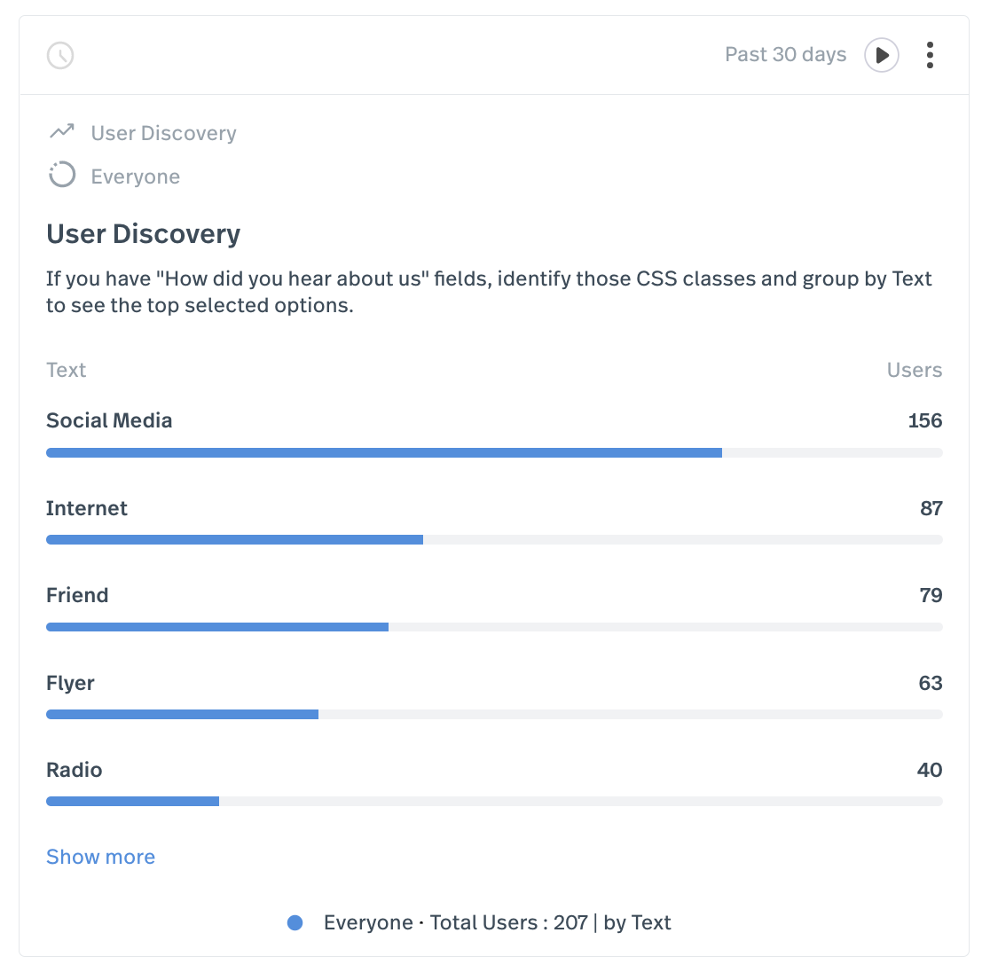Viewport: 990px width, 972px height.
Task: Select the Text column header
Action: point(66,370)
